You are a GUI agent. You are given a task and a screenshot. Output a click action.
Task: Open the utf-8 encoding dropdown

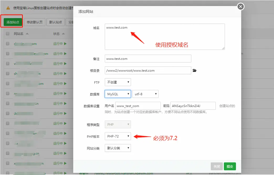pos(145,94)
